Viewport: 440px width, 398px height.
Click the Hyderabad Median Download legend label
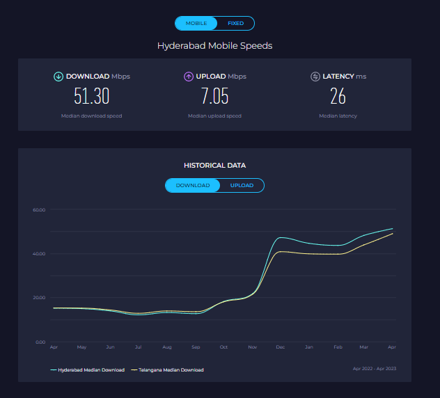tap(91, 370)
